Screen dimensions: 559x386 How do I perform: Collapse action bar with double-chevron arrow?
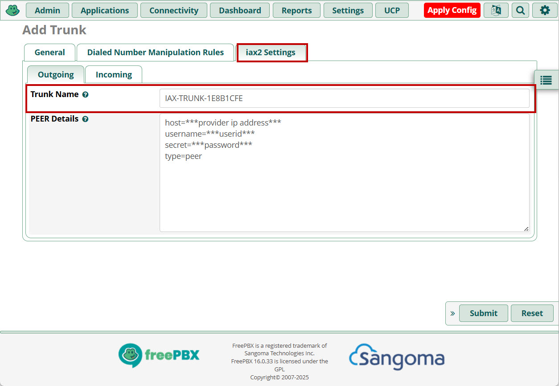click(x=452, y=313)
